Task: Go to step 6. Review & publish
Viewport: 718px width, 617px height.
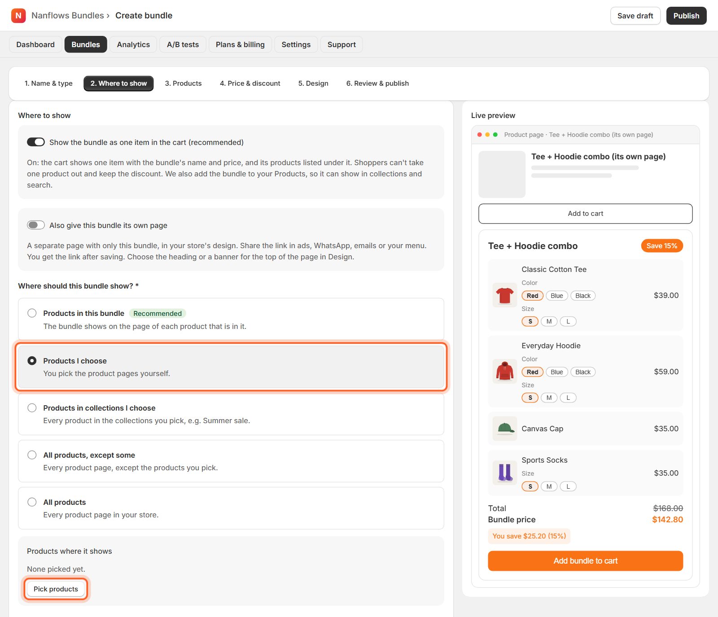Action: [x=377, y=83]
